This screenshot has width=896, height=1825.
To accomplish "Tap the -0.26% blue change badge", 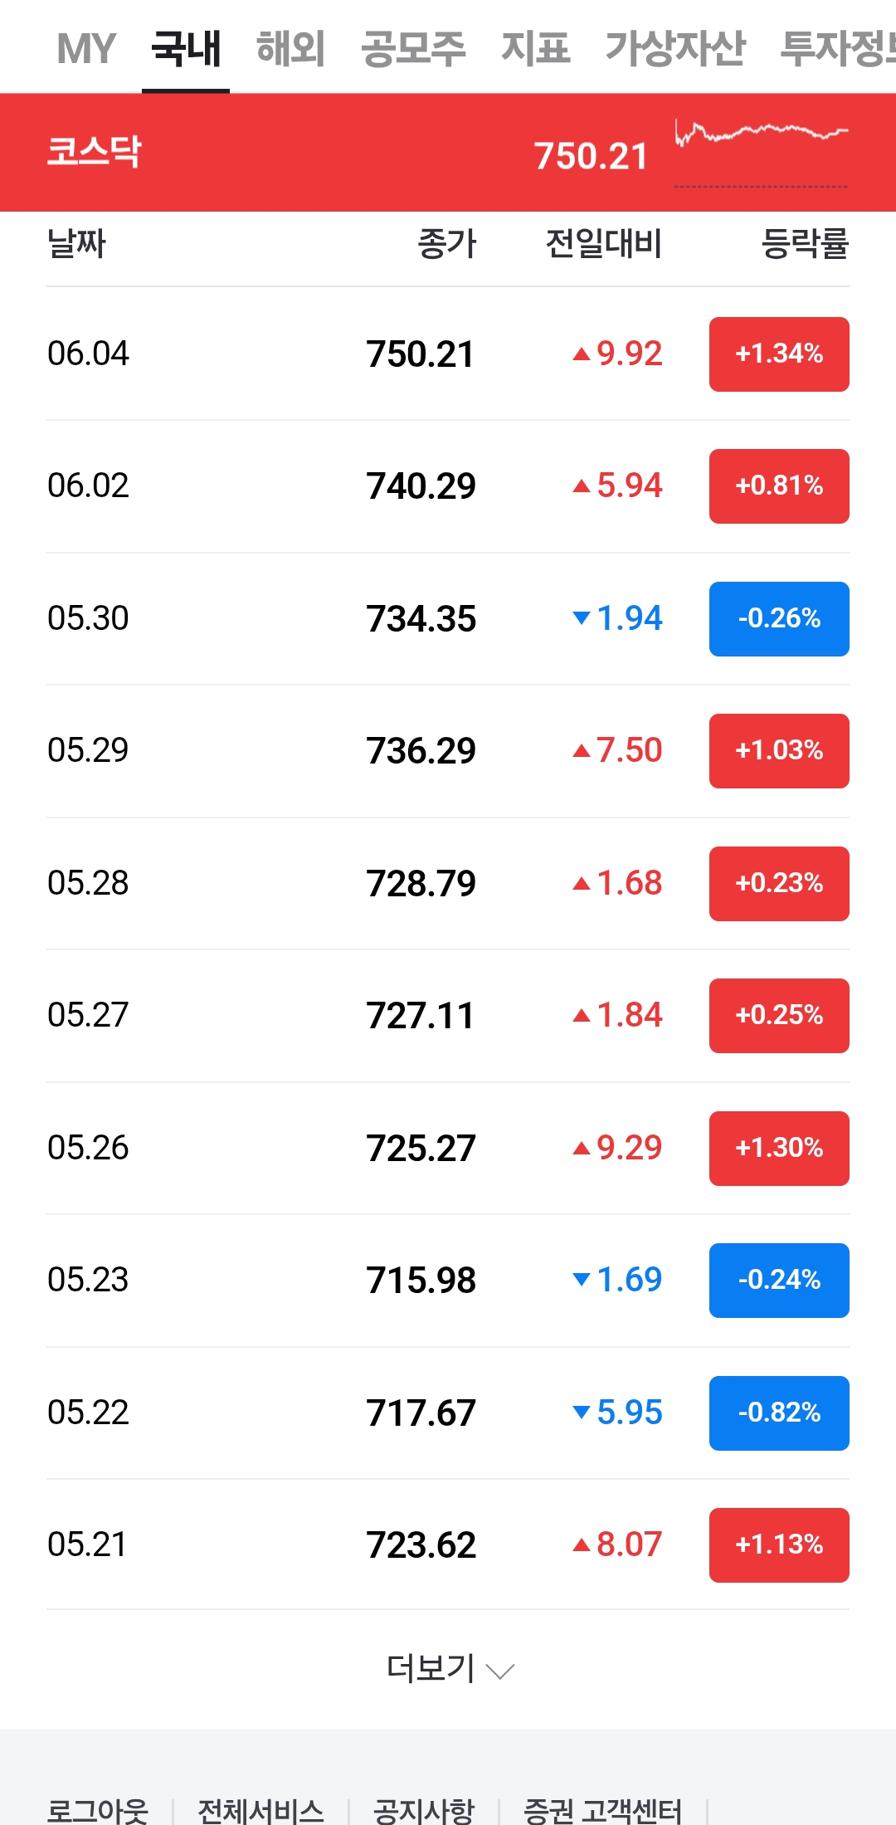I will (779, 619).
